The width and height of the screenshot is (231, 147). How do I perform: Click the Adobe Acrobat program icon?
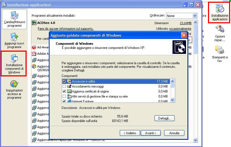[34, 54]
